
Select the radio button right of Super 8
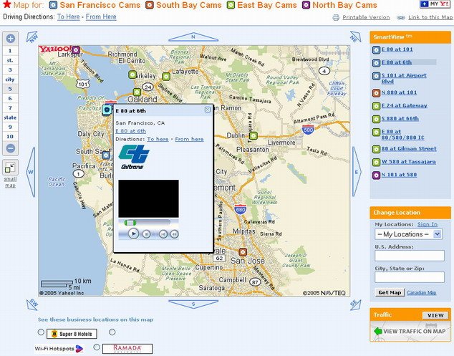click(x=112, y=332)
